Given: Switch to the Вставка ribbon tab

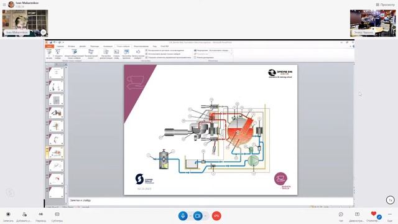Looking at the screenshot, I should click(x=72, y=46).
